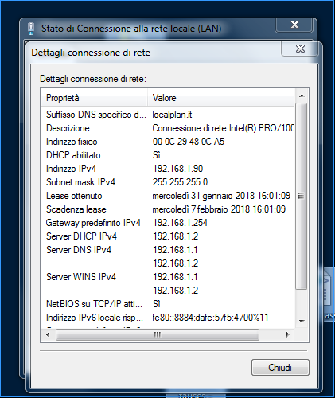Close the Dettagli connessione di rete dialog
The width and height of the screenshot is (335, 398).
[300, 49]
